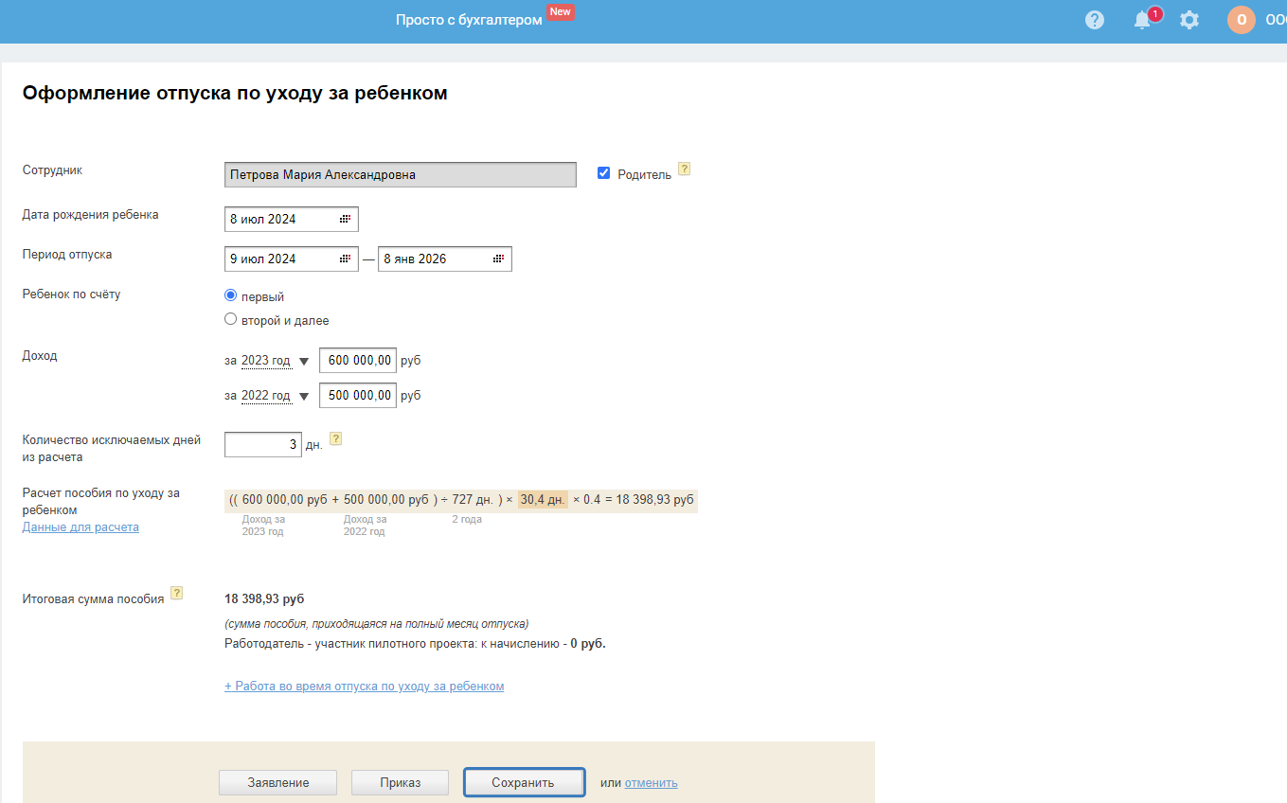This screenshot has height=803, width=1287.
Task: Open calendar picker for child's birth date
Action: pyautogui.click(x=346, y=219)
